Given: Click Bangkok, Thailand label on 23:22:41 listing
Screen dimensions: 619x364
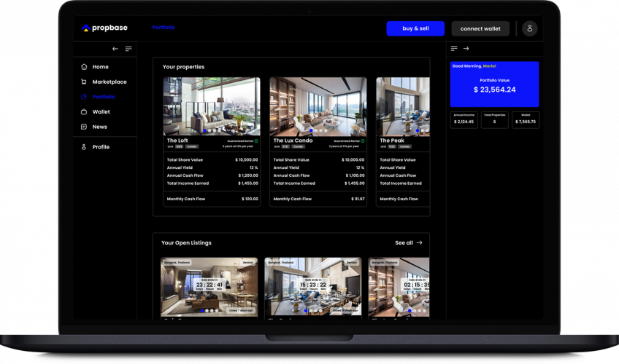Looking at the screenshot, I should [177, 262].
